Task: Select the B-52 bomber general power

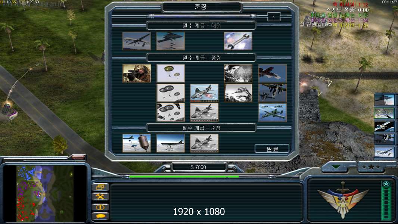Action: coord(171,143)
